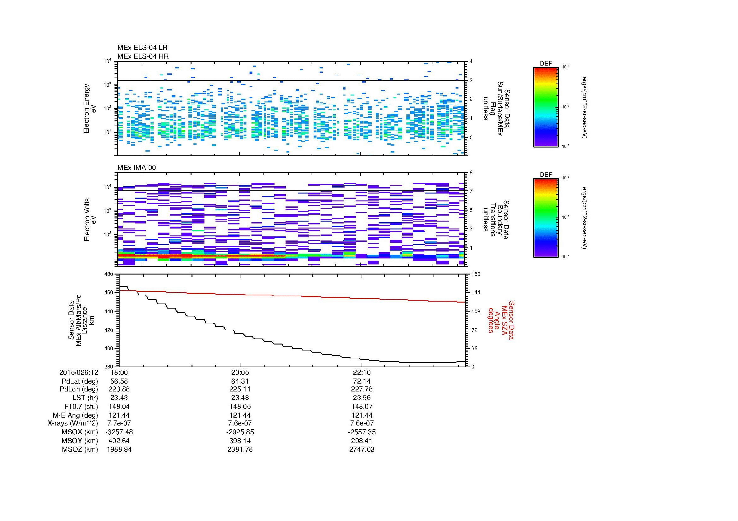Click the LST value '23.48'
The image size is (738, 521).
click(x=240, y=398)
